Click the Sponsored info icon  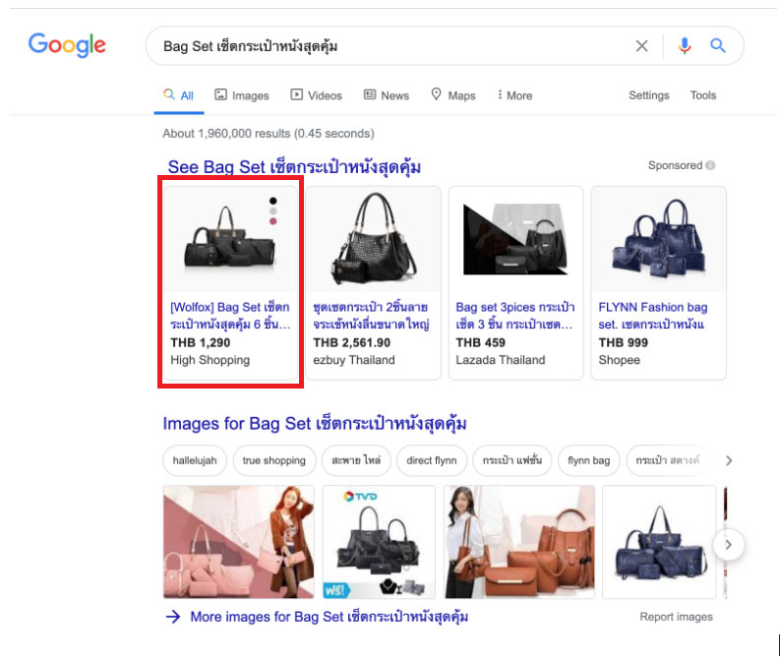click(x=710, y=165)
